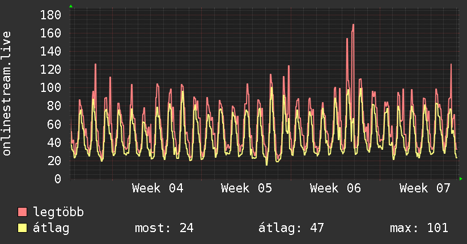
Task: Click the 'átlag: 47' statistic
Action: click(291, 228)
